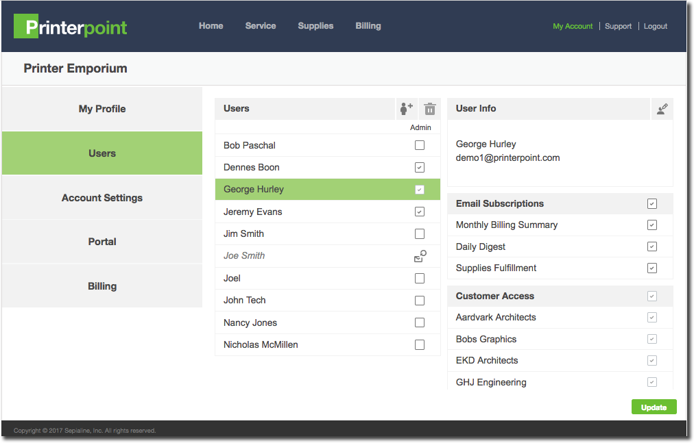Click the pending invite icon for Joe Smith

pyautogui.click(x=420, y=256)
